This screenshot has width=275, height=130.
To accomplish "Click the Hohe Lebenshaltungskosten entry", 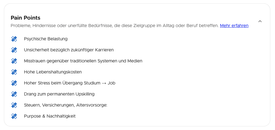I will point(53,72).
